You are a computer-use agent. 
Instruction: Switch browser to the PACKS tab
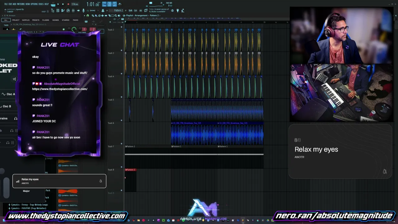click(x=76, y=20)
